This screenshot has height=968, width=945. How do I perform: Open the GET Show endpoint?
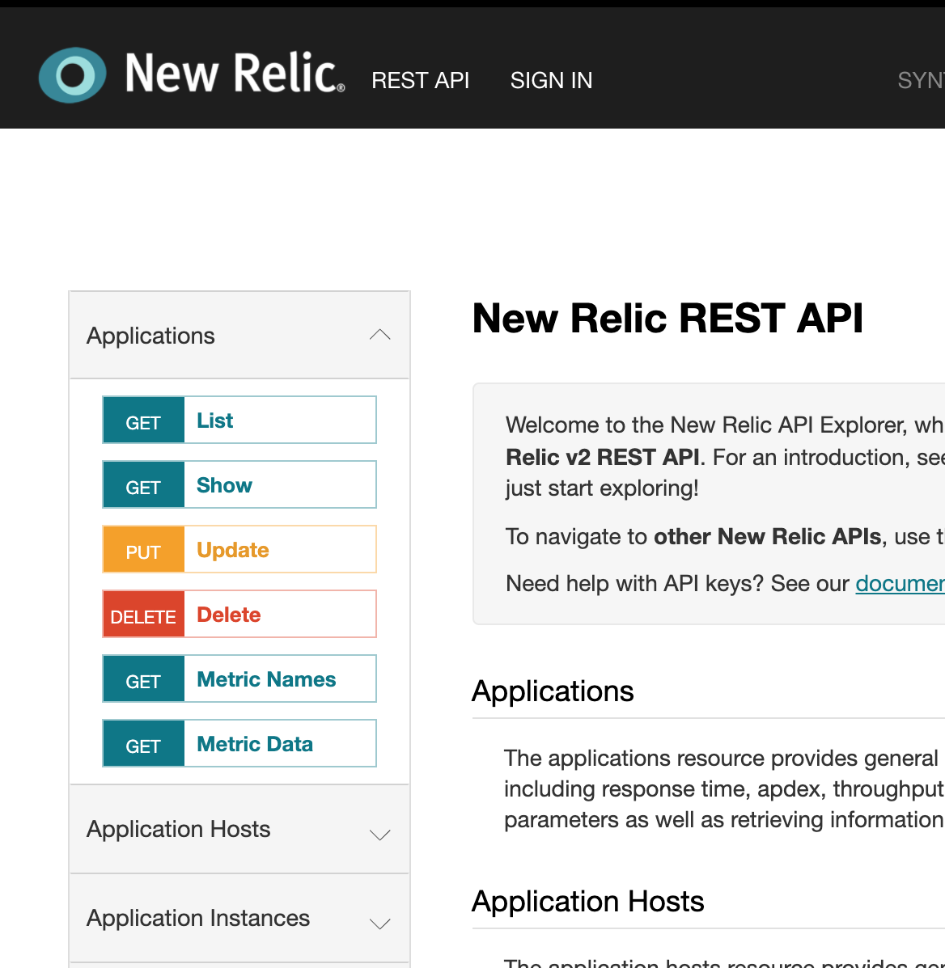point(239,484)
